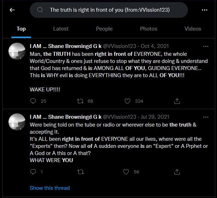Open the Photos tab
This screenshot has width=217, height=198.
coord(149,29)
